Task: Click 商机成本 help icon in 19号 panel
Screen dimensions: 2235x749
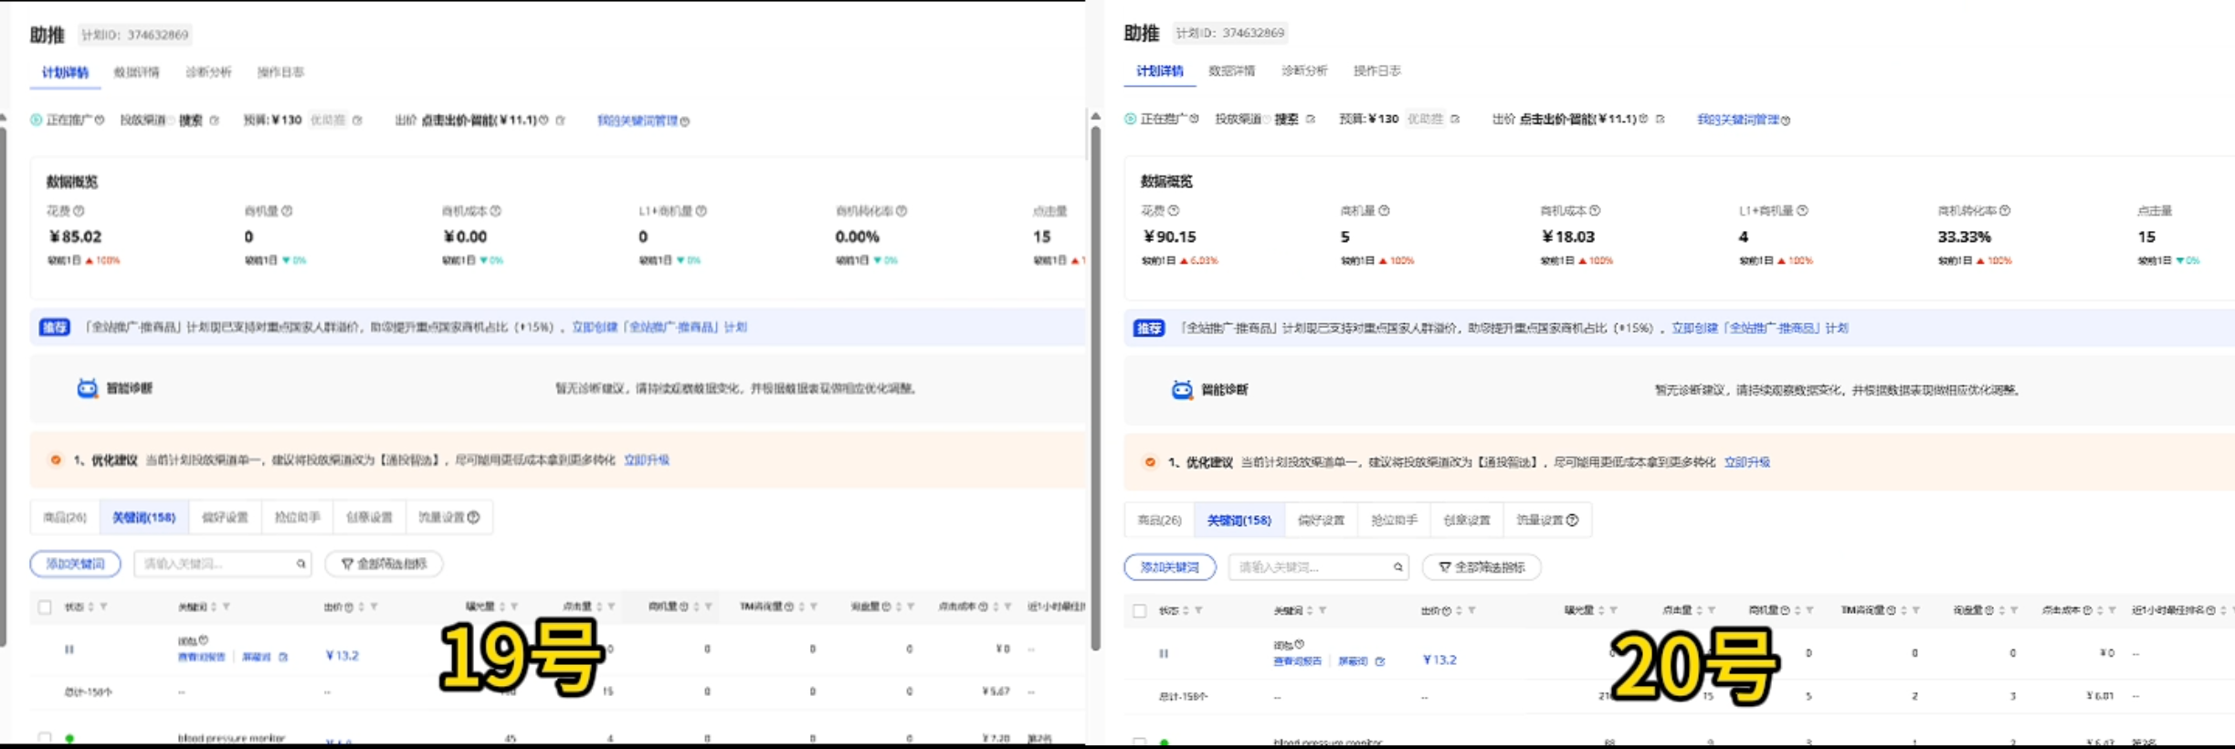Action: coord(496,211)
